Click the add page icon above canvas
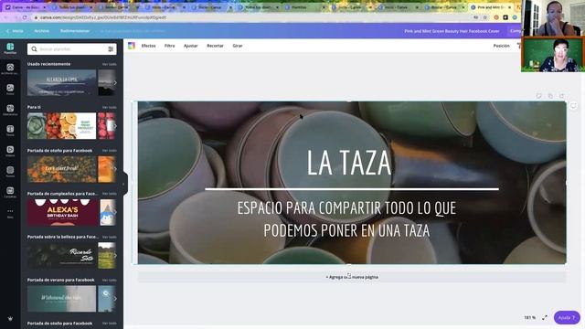The height and width of the screenshot is (329, 585). 562,96
